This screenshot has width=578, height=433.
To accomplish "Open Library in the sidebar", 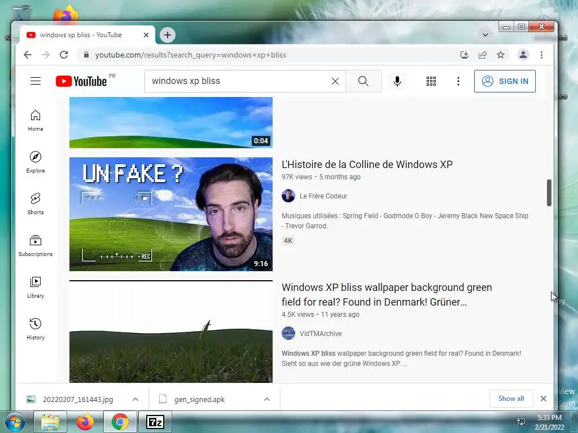I will click(x=36, y=288).
